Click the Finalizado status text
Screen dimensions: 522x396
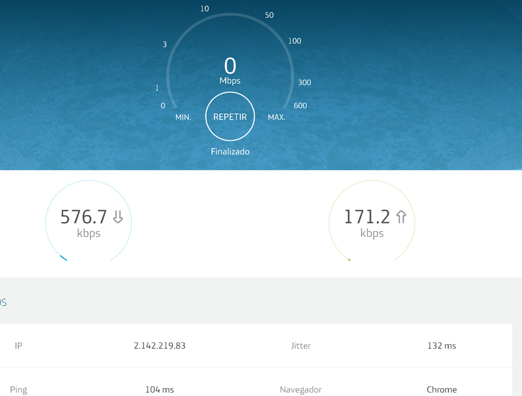[x=230, y=152]
